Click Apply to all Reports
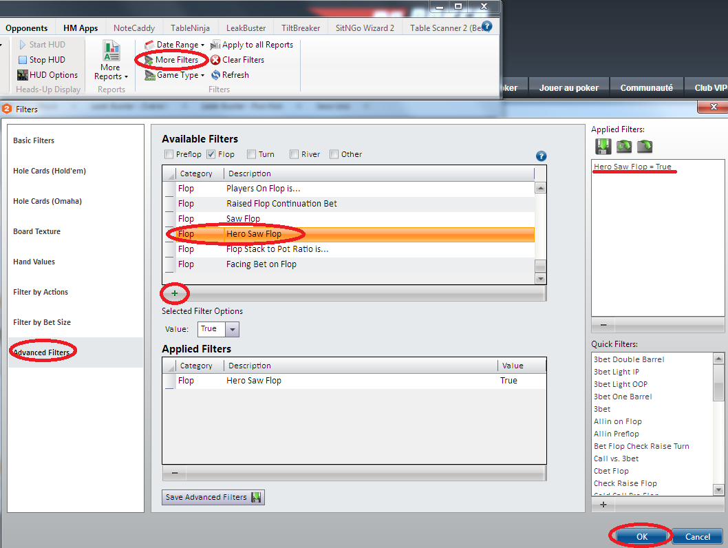The width and height of the screenshot is (728, 548). pos(252,45)
